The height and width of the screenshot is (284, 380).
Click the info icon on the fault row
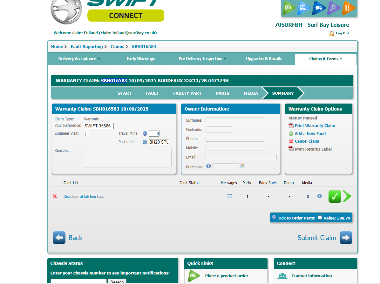click(x=320, y=196)
